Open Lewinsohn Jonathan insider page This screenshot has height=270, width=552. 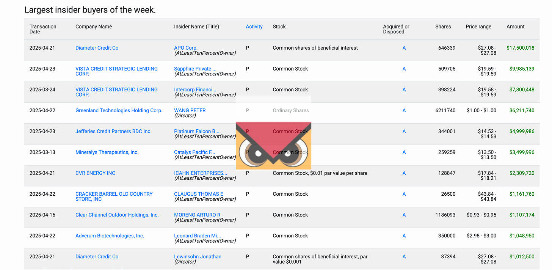(198, 256)
